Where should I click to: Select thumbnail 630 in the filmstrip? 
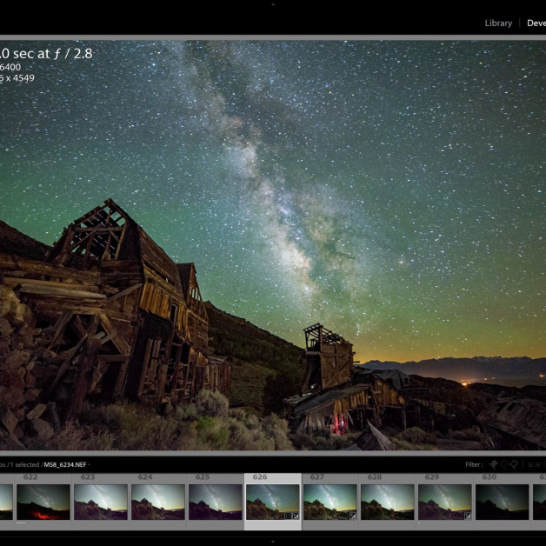(x=502, y=502)
